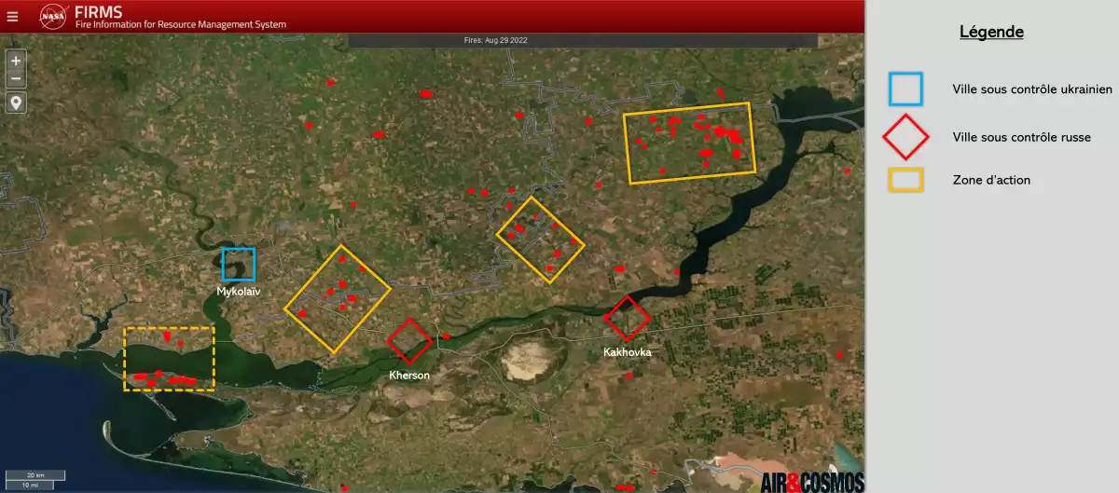The image size is (1119, 493).
Task: Click the dashed yellow zone on the coast
Action: [170, 359]
